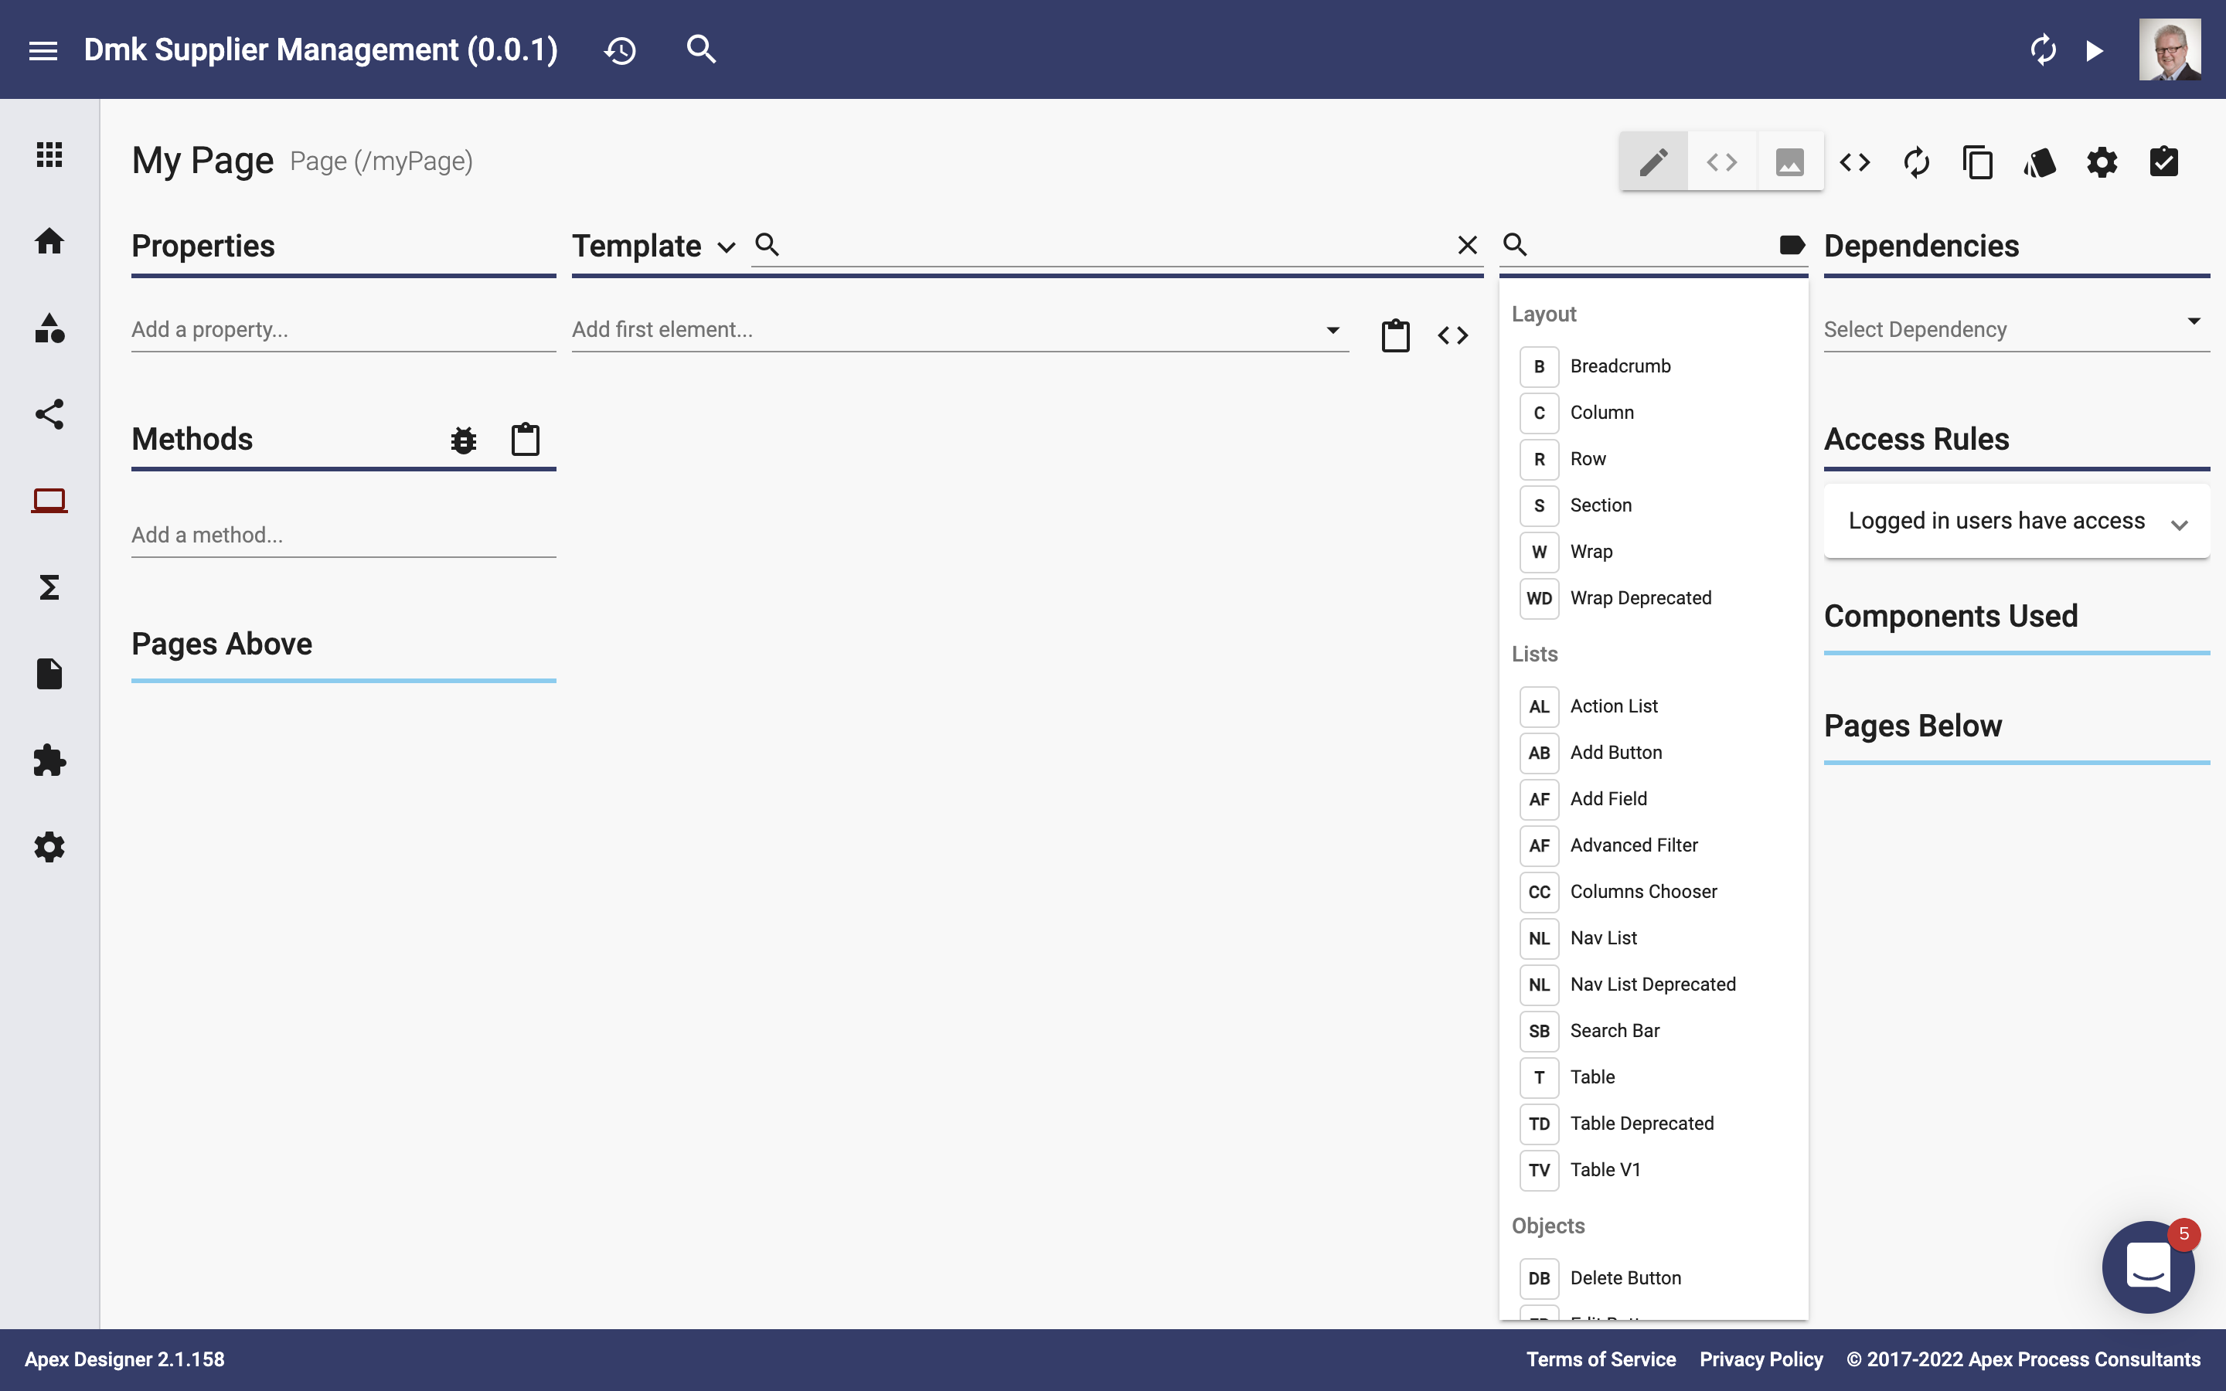The width and height of the screenshot is (2226, 1391).
Task: Open page settings gear icon
Action: pyautogui.click(x=2101, y=160)
